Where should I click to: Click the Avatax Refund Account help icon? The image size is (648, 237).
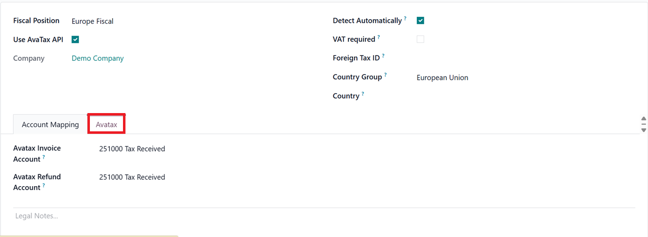(x=43, y=186)
